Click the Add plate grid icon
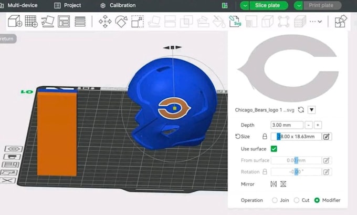The width and height of the screenshot is (357, 215). click(x=31, y=22)
